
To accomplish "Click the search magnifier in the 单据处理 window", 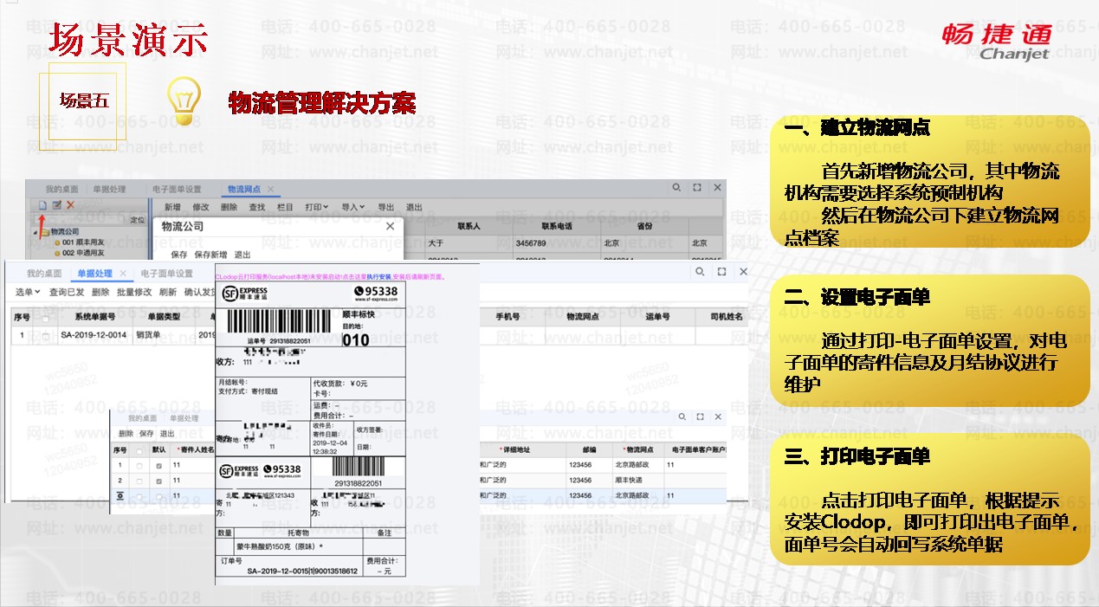I will (x=699, y=272).
